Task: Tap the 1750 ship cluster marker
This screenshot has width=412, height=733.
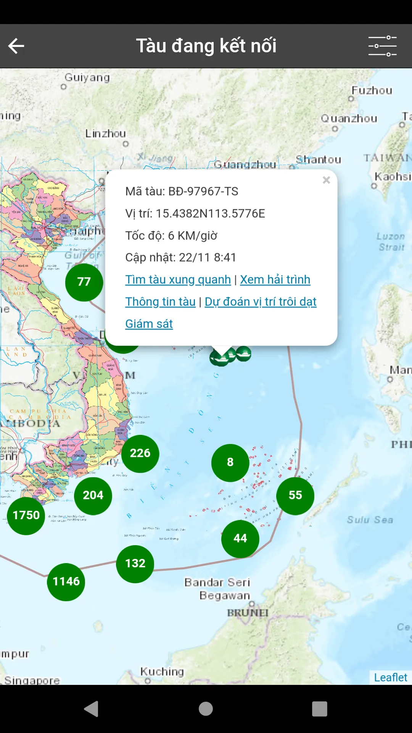Action: (x=26, y=516)
